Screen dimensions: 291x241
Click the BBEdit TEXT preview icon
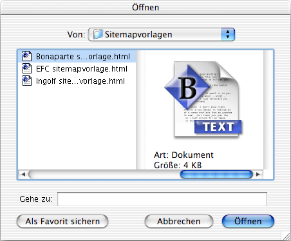203,99
